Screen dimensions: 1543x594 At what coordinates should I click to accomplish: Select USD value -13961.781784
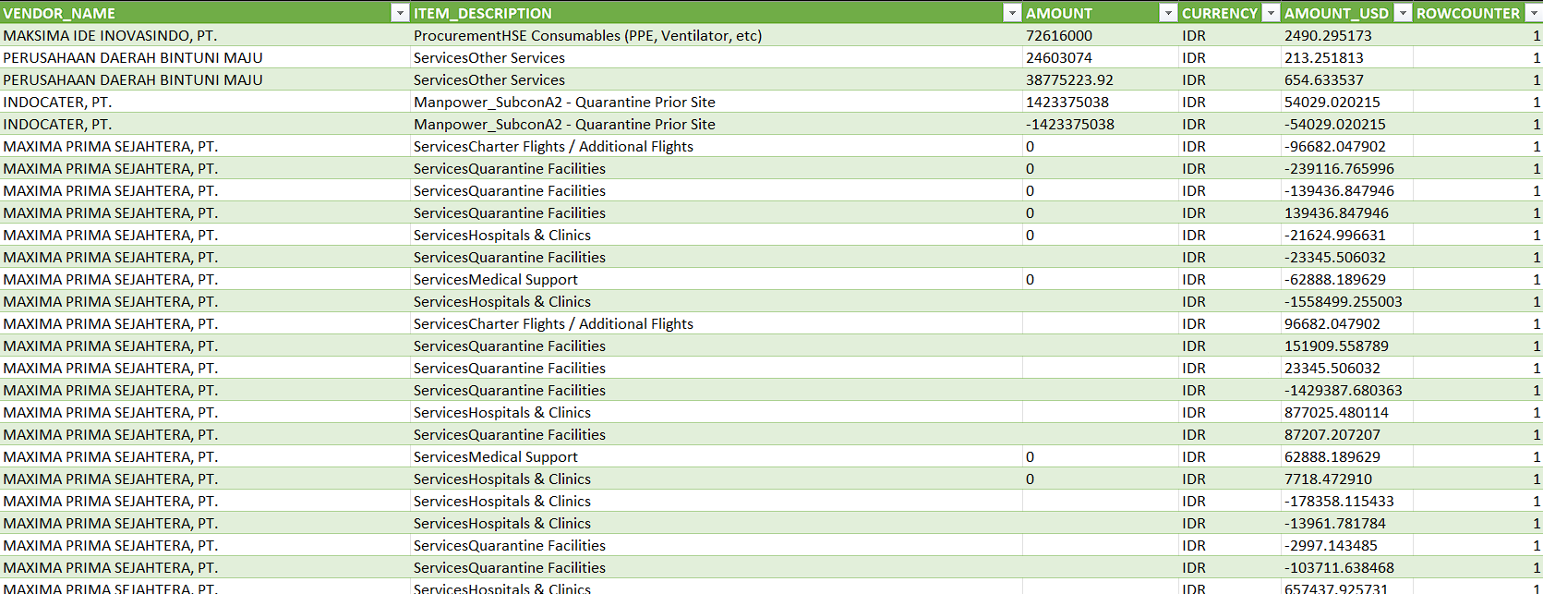(1347, 523)
